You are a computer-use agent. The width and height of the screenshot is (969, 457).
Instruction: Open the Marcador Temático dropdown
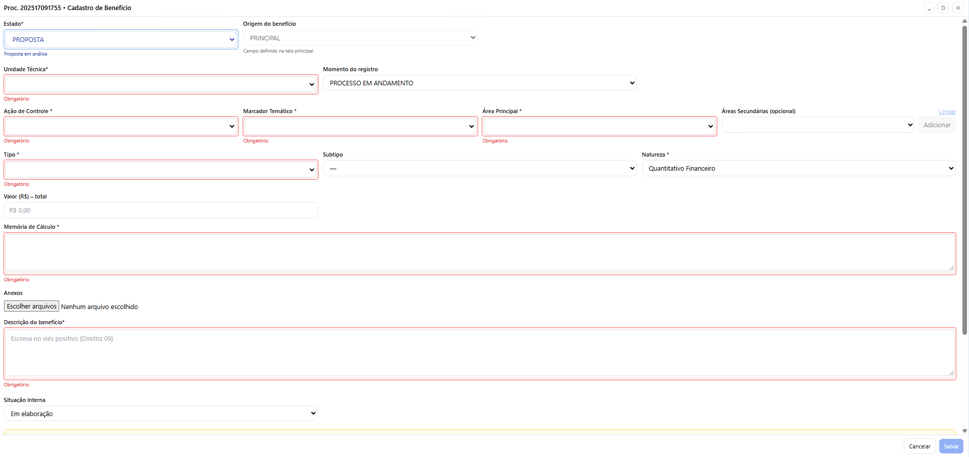tap(360, 126)
